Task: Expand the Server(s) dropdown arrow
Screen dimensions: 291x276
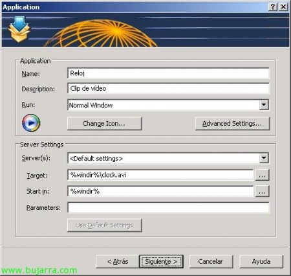Action: pos(264,158)
